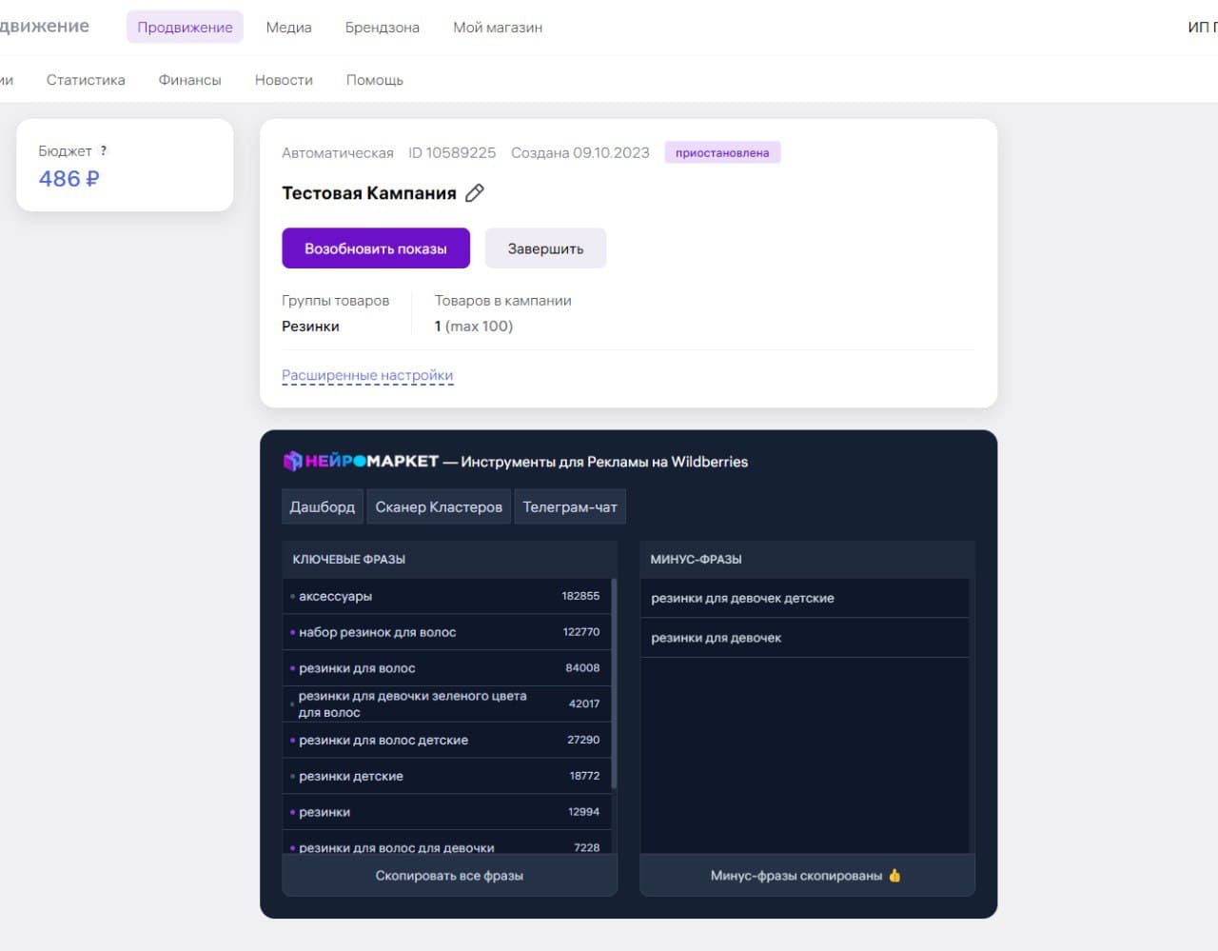Click the count 182855
Image resolution: width=1218 pixels, height=951 pixels.
580,596
